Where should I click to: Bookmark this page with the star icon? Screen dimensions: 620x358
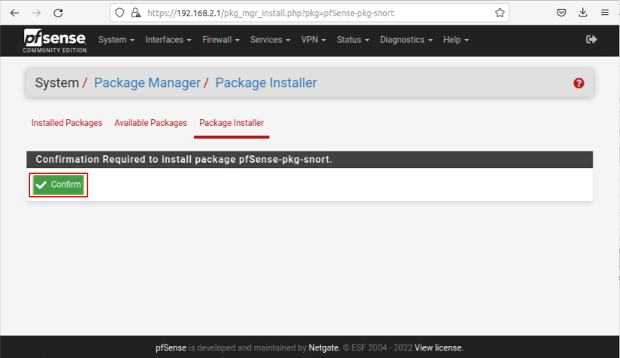click(x=499, y=14)
